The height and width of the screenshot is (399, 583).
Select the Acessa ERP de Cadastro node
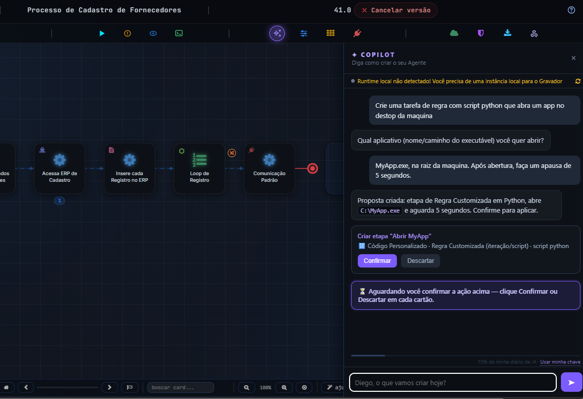60,168
